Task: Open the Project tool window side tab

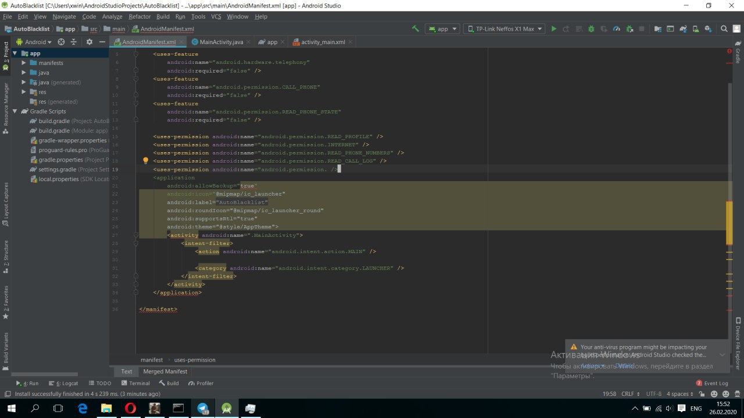Action: 5,56
